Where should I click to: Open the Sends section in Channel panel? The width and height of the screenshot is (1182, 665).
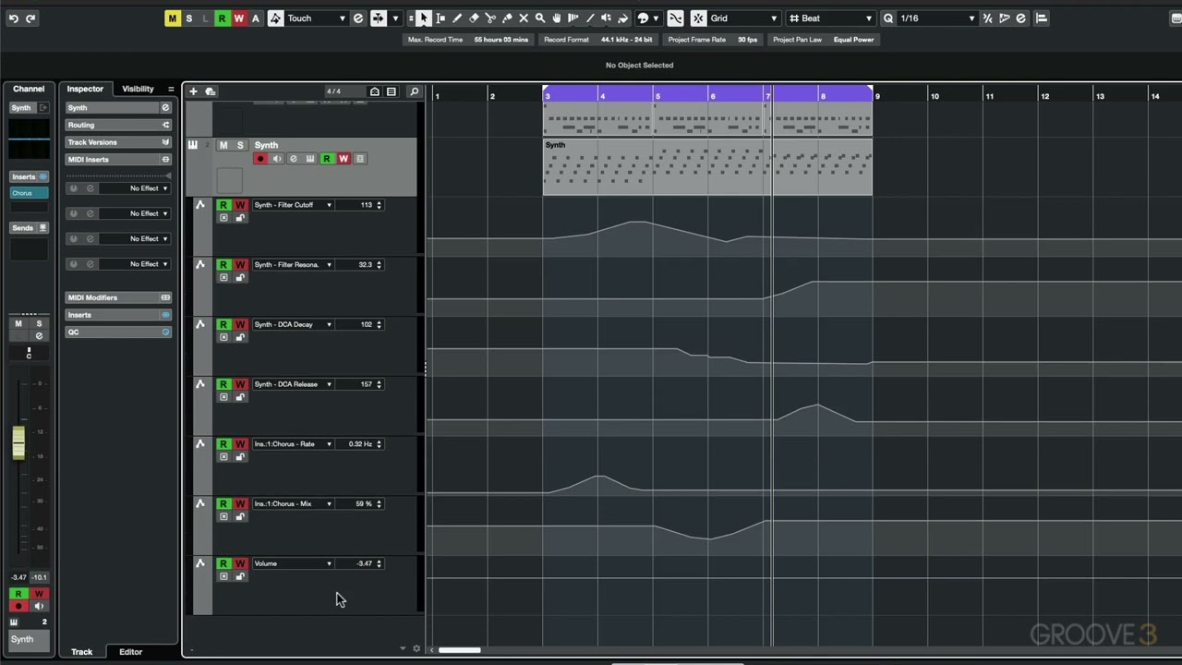click(x=29, y=228)
